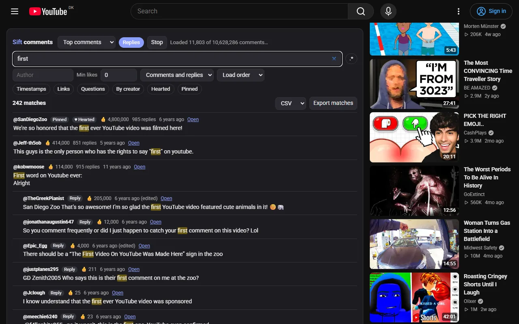The image size is (519, 324).
Task: Open the @TheGreekPianist reply link
Action: point(166,198)
